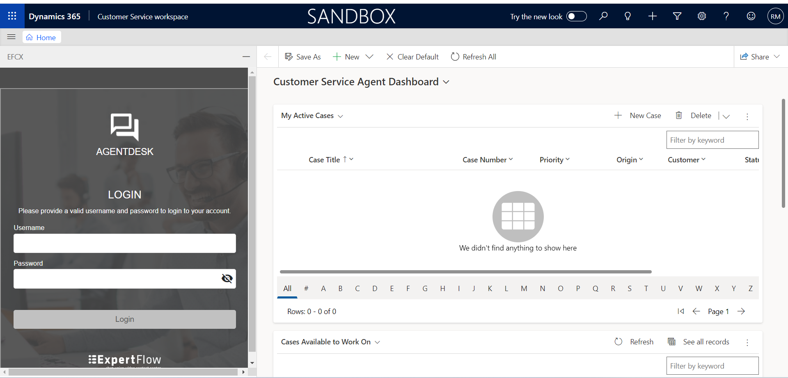Toggle the Try the new look switch
The width and height of the screenshot is (788, 378).
coord(576,16)
